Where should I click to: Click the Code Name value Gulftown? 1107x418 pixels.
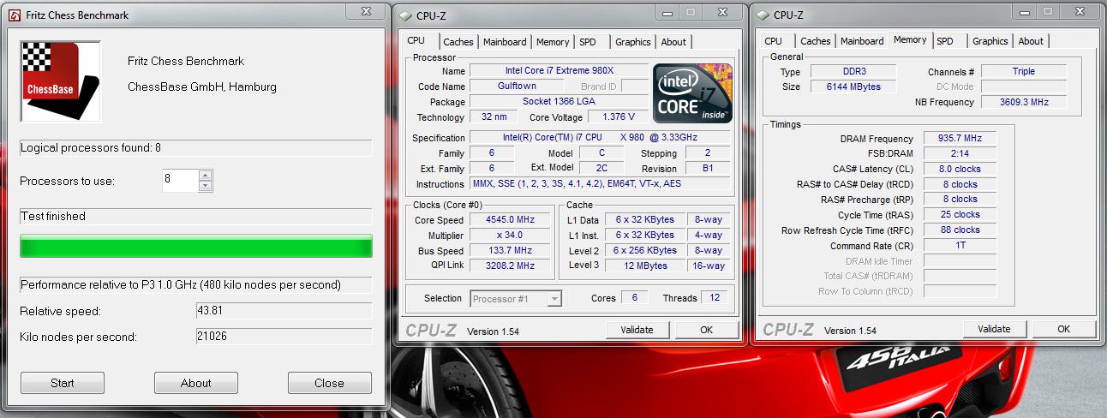coord(517,87)
